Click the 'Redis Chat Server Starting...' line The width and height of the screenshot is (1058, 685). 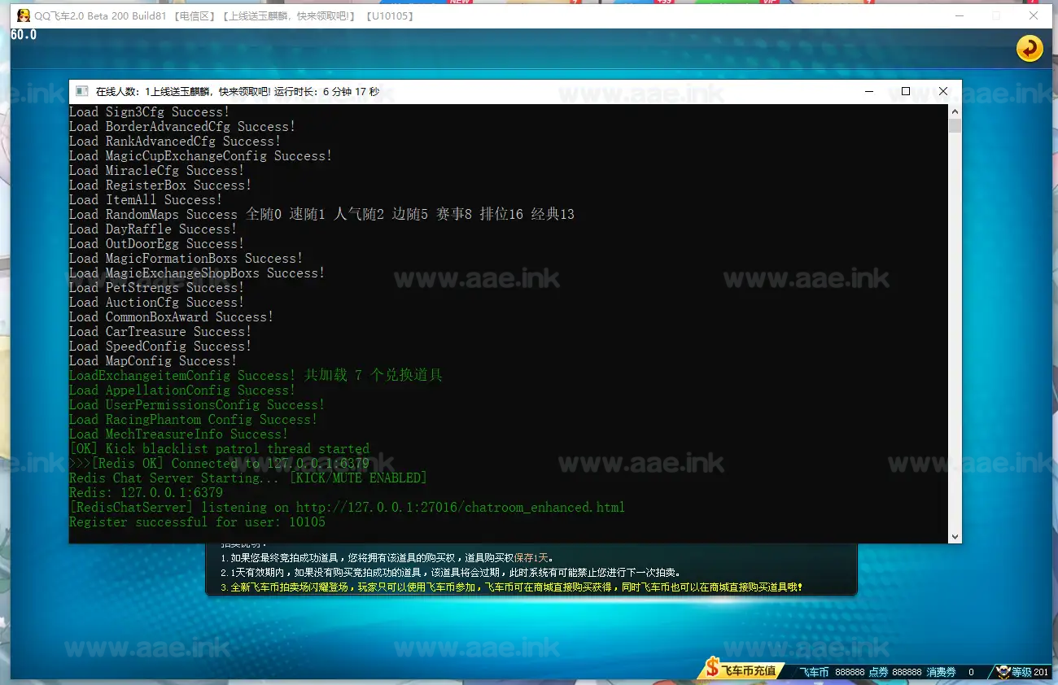tap(248, 478)
